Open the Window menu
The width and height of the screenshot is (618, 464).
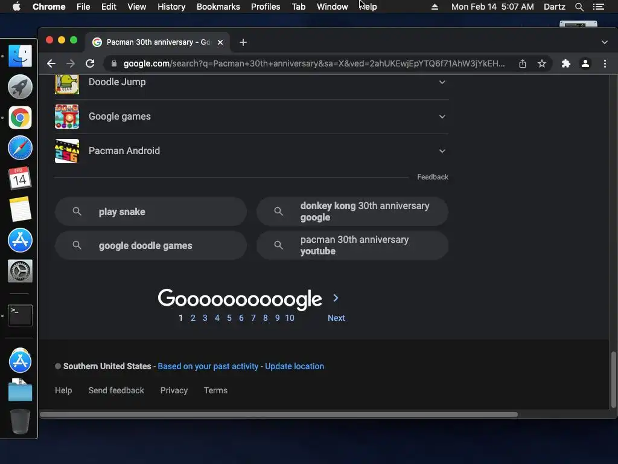click(x=333, y=7)
